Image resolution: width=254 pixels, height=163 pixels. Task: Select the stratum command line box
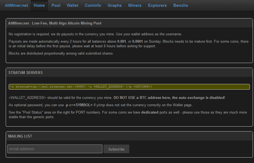pos(129,87)
